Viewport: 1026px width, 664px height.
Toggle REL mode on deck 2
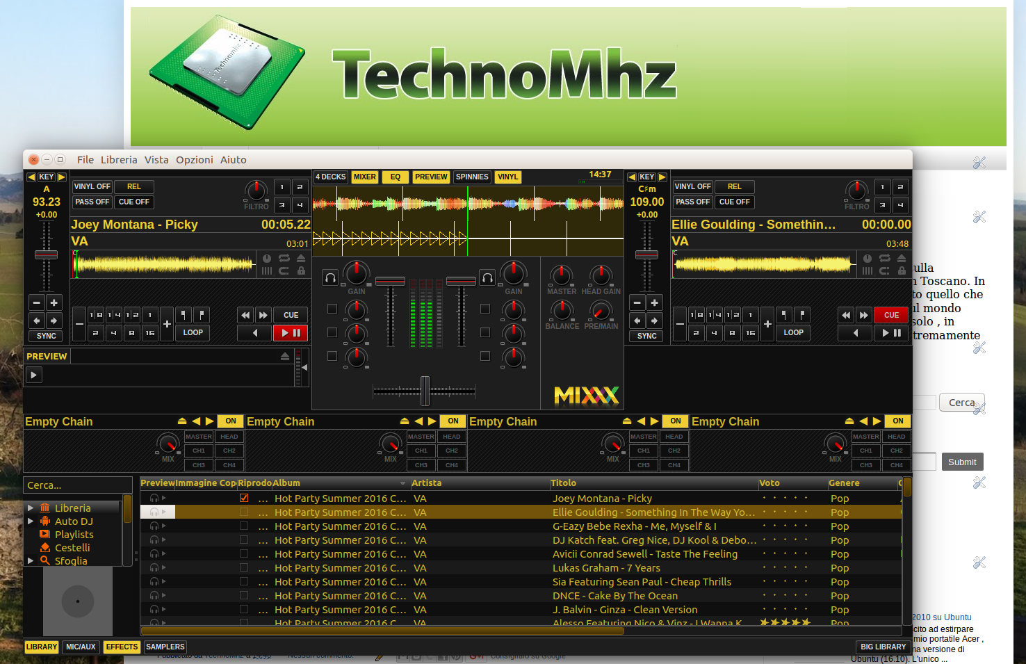point(735,186)
